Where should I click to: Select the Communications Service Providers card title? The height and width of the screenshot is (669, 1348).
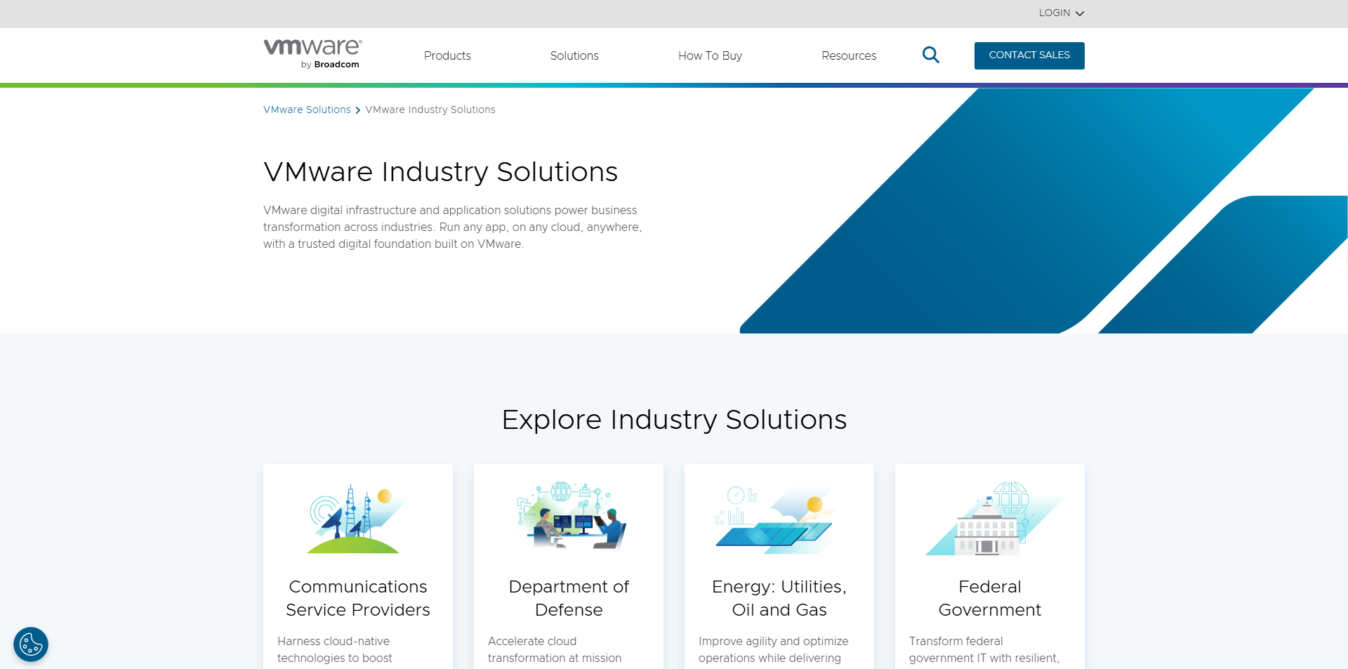pos(357,598)
